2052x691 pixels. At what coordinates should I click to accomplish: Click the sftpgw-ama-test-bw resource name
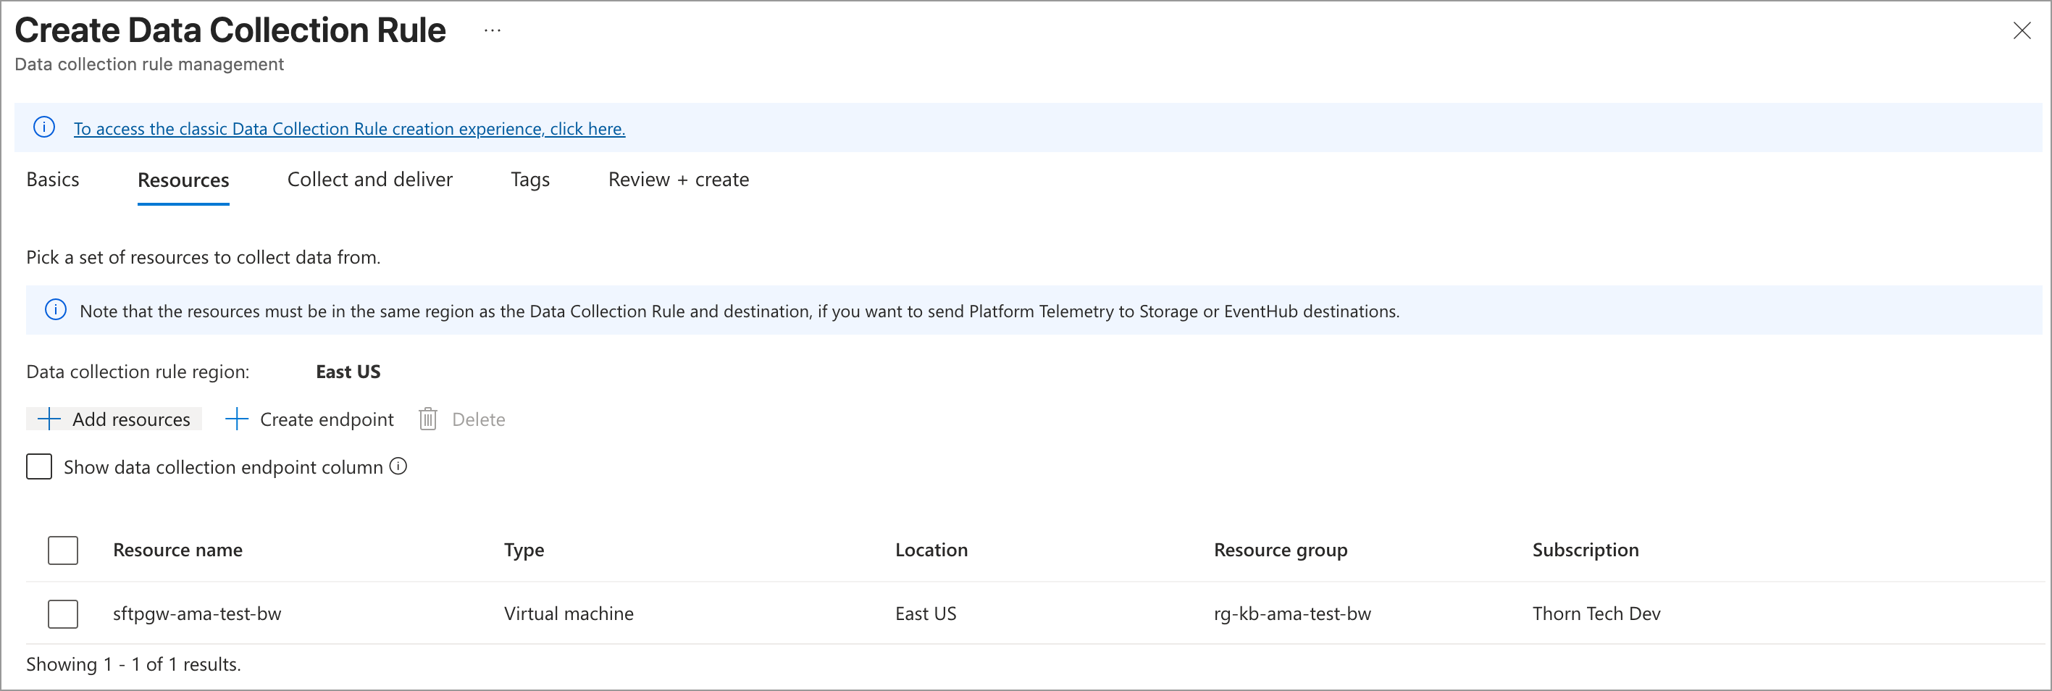tap(197, 613)
